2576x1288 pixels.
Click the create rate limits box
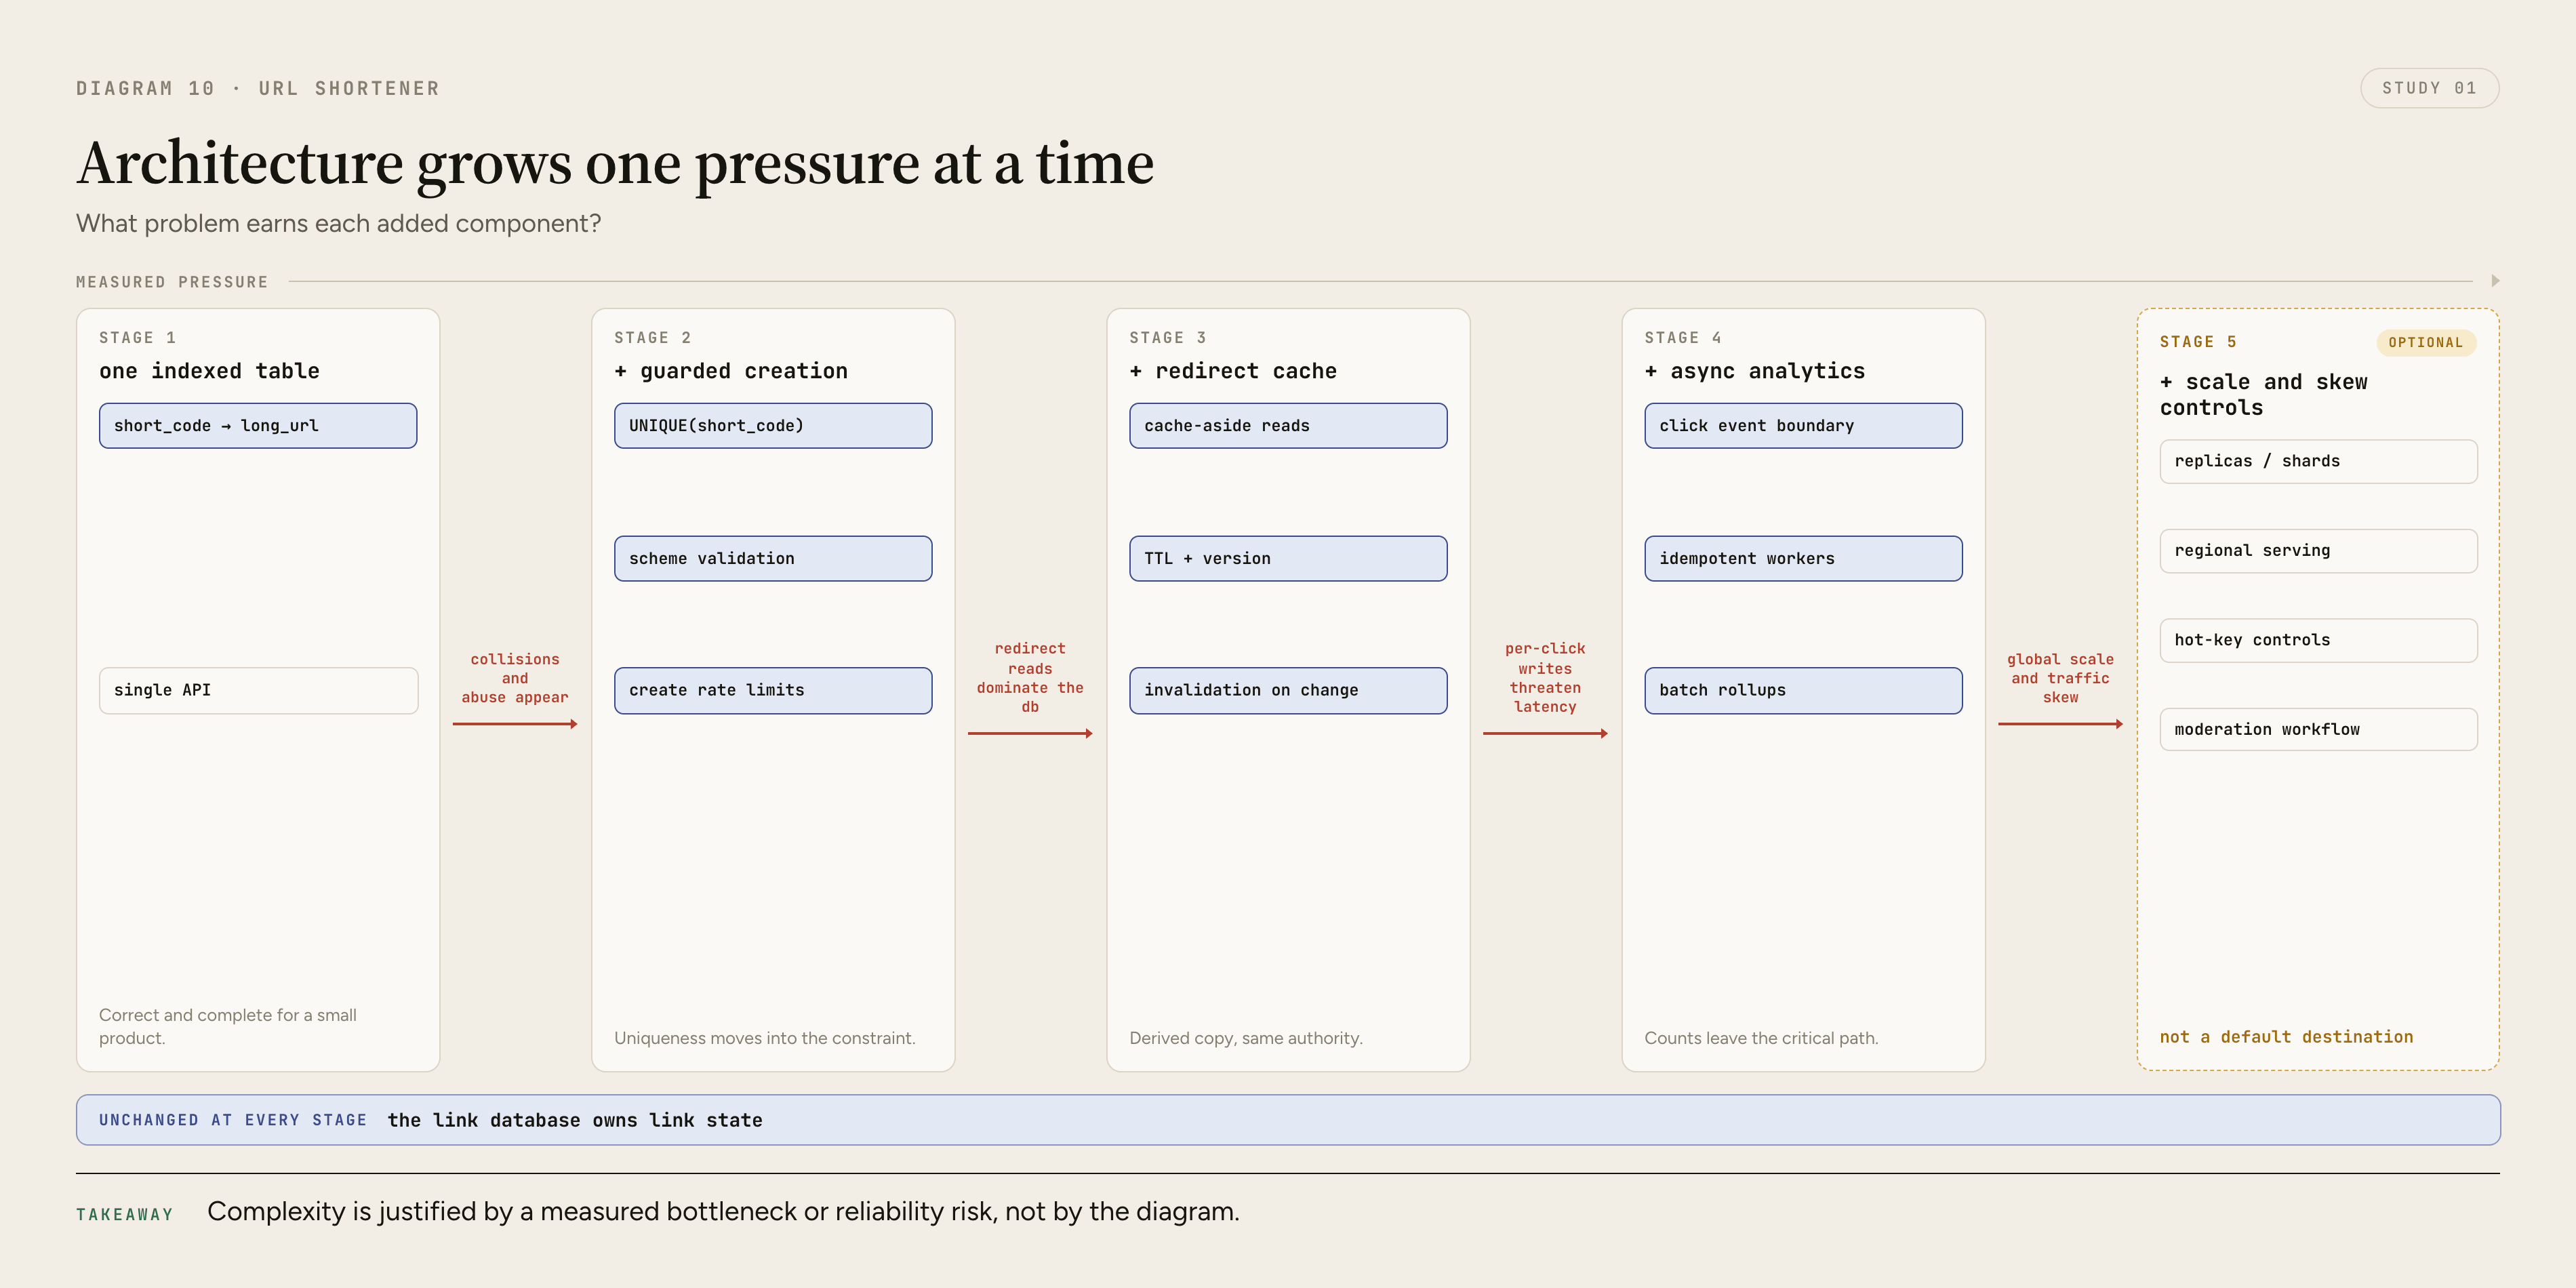coord(773,690)
